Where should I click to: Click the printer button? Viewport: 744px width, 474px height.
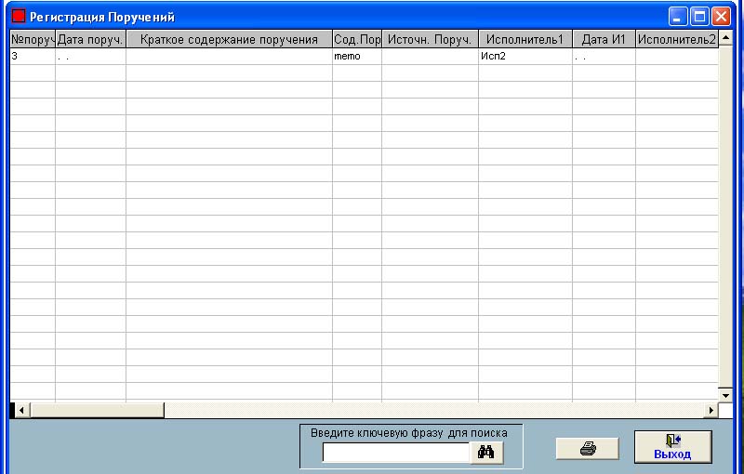click(588, 448)
